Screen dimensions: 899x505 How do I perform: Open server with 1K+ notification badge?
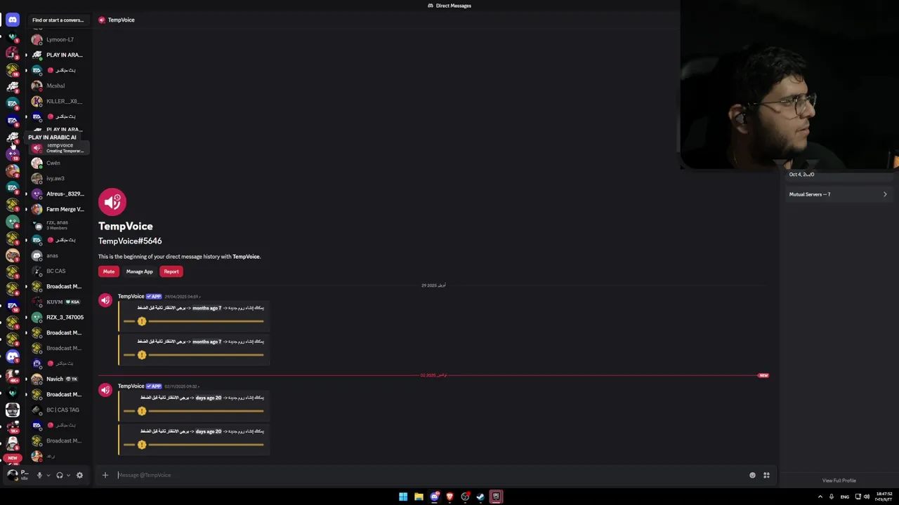click(12, 426)
